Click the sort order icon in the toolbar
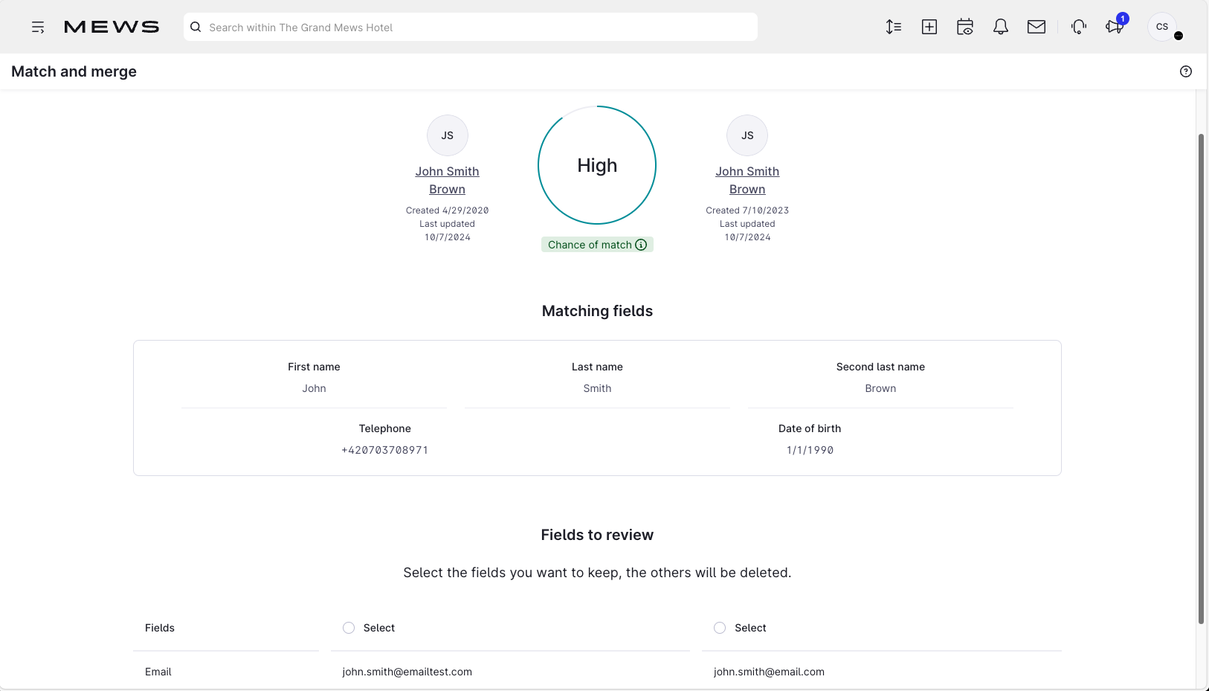 (x=894, y=27)
